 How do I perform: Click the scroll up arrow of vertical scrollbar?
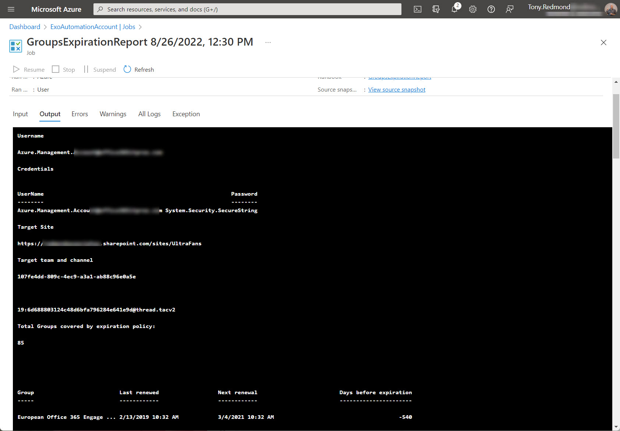pos(616,82)
